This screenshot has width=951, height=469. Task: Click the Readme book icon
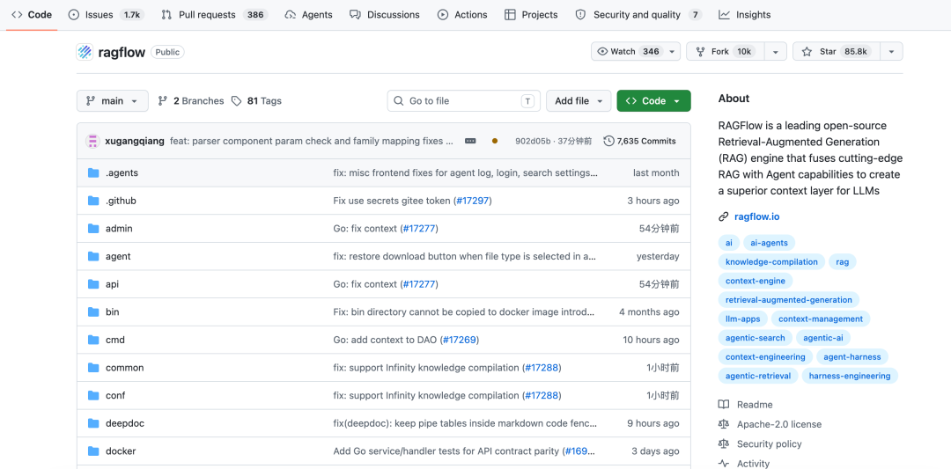724,405
